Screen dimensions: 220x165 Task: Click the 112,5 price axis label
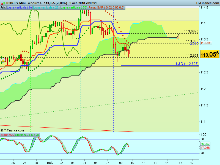(204, 72)
